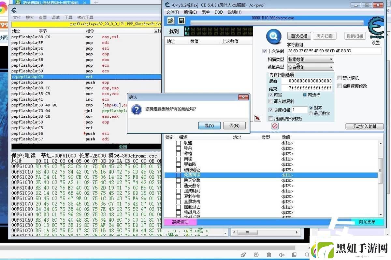Screen dimensions: 391x260
Task: Toggle the 可运行 executable checkbox
Action: click(305, 95)
